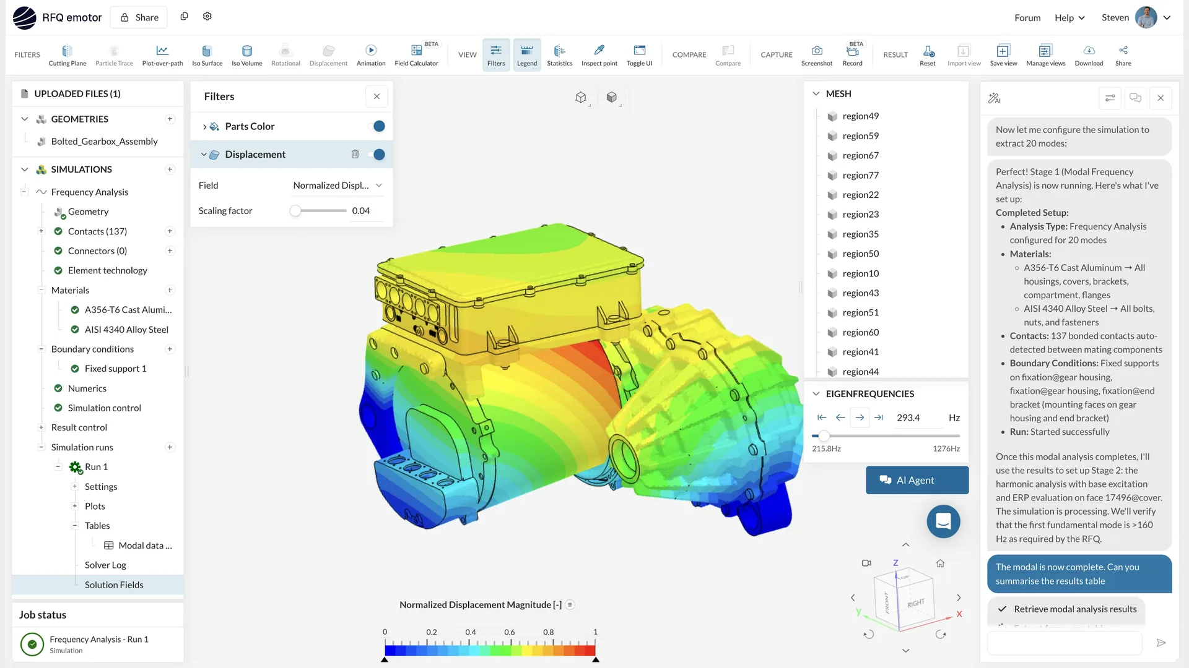Collapse the Displacement filter section
This screenshot has width=1189, height=668.
[204, 155]
